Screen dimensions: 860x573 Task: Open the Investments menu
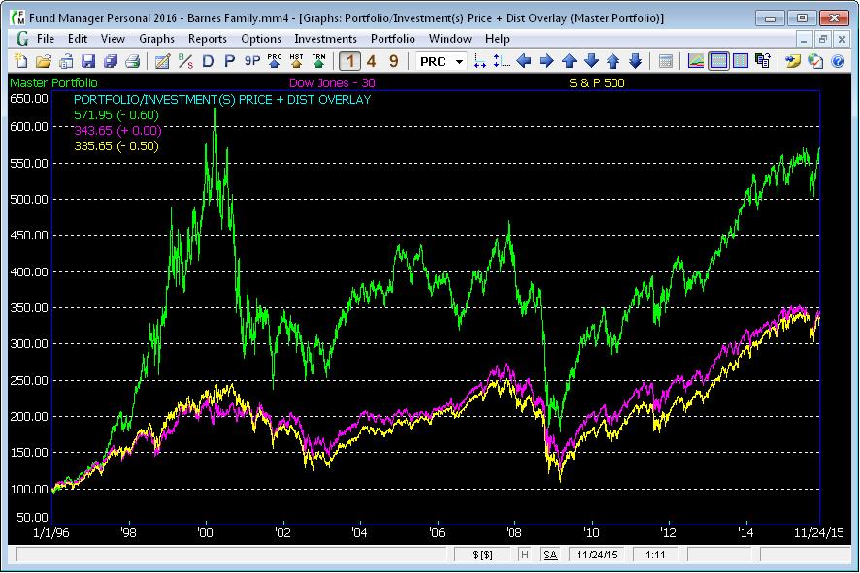325,39
